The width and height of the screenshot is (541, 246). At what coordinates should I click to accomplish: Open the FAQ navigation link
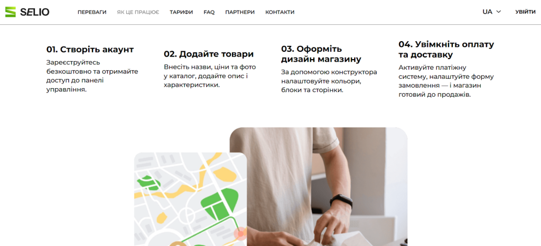point(209,12)
